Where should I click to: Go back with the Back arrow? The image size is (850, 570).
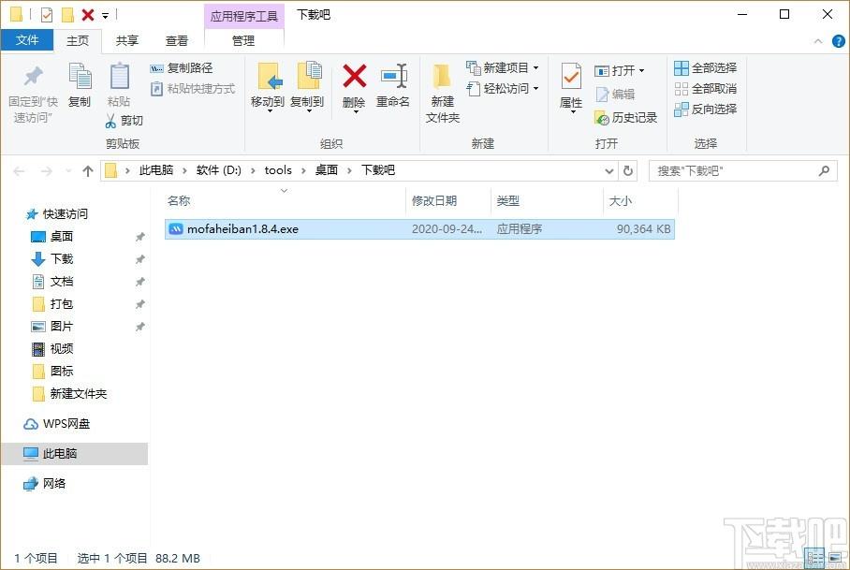[19, 171]
